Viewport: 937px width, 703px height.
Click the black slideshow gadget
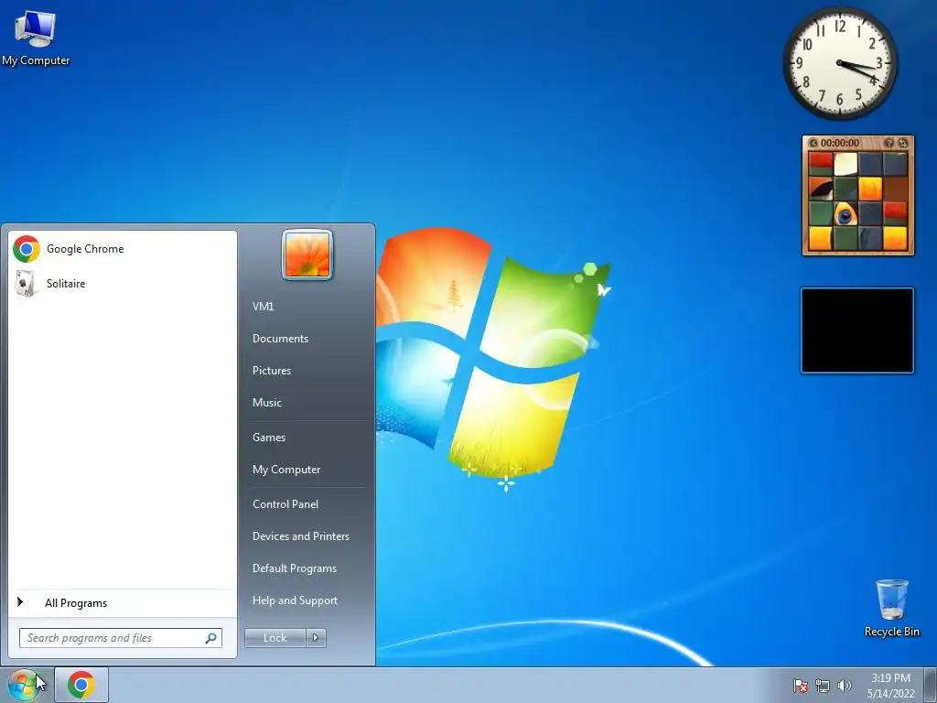[x=856, y=330]
